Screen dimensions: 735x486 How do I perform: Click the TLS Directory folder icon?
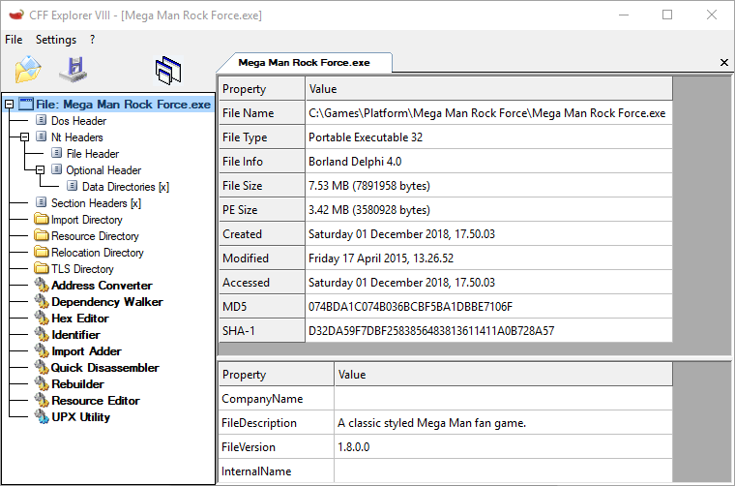[x=42, y=268]
